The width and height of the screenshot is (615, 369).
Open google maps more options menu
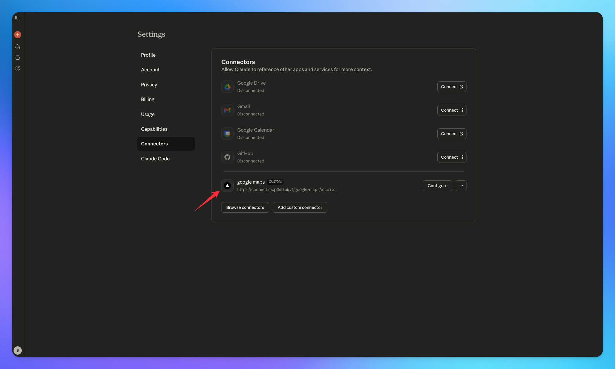[461, 186]
